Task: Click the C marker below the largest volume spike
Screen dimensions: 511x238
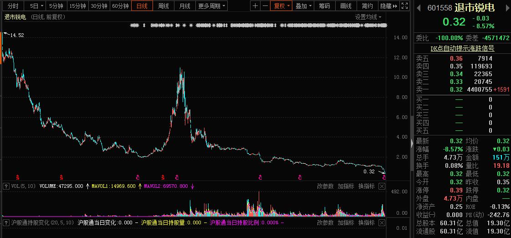Action: [260, 177]
